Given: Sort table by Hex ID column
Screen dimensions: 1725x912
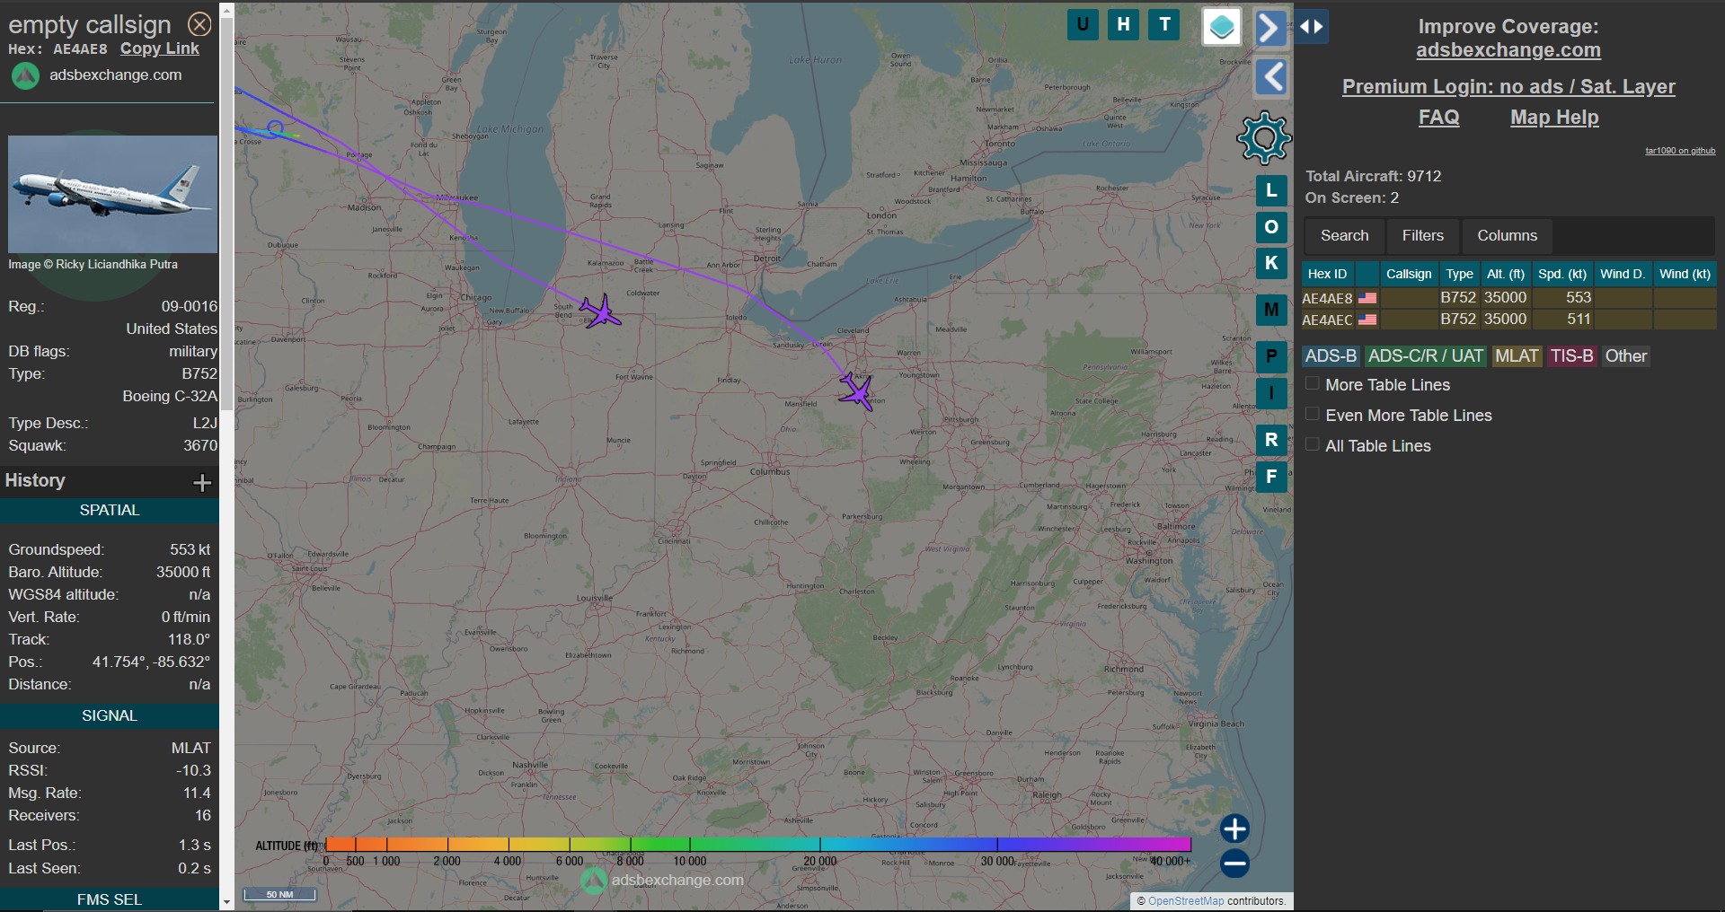Looking at the screenshot, I should pyautogui.click(x=1327, y=274).
